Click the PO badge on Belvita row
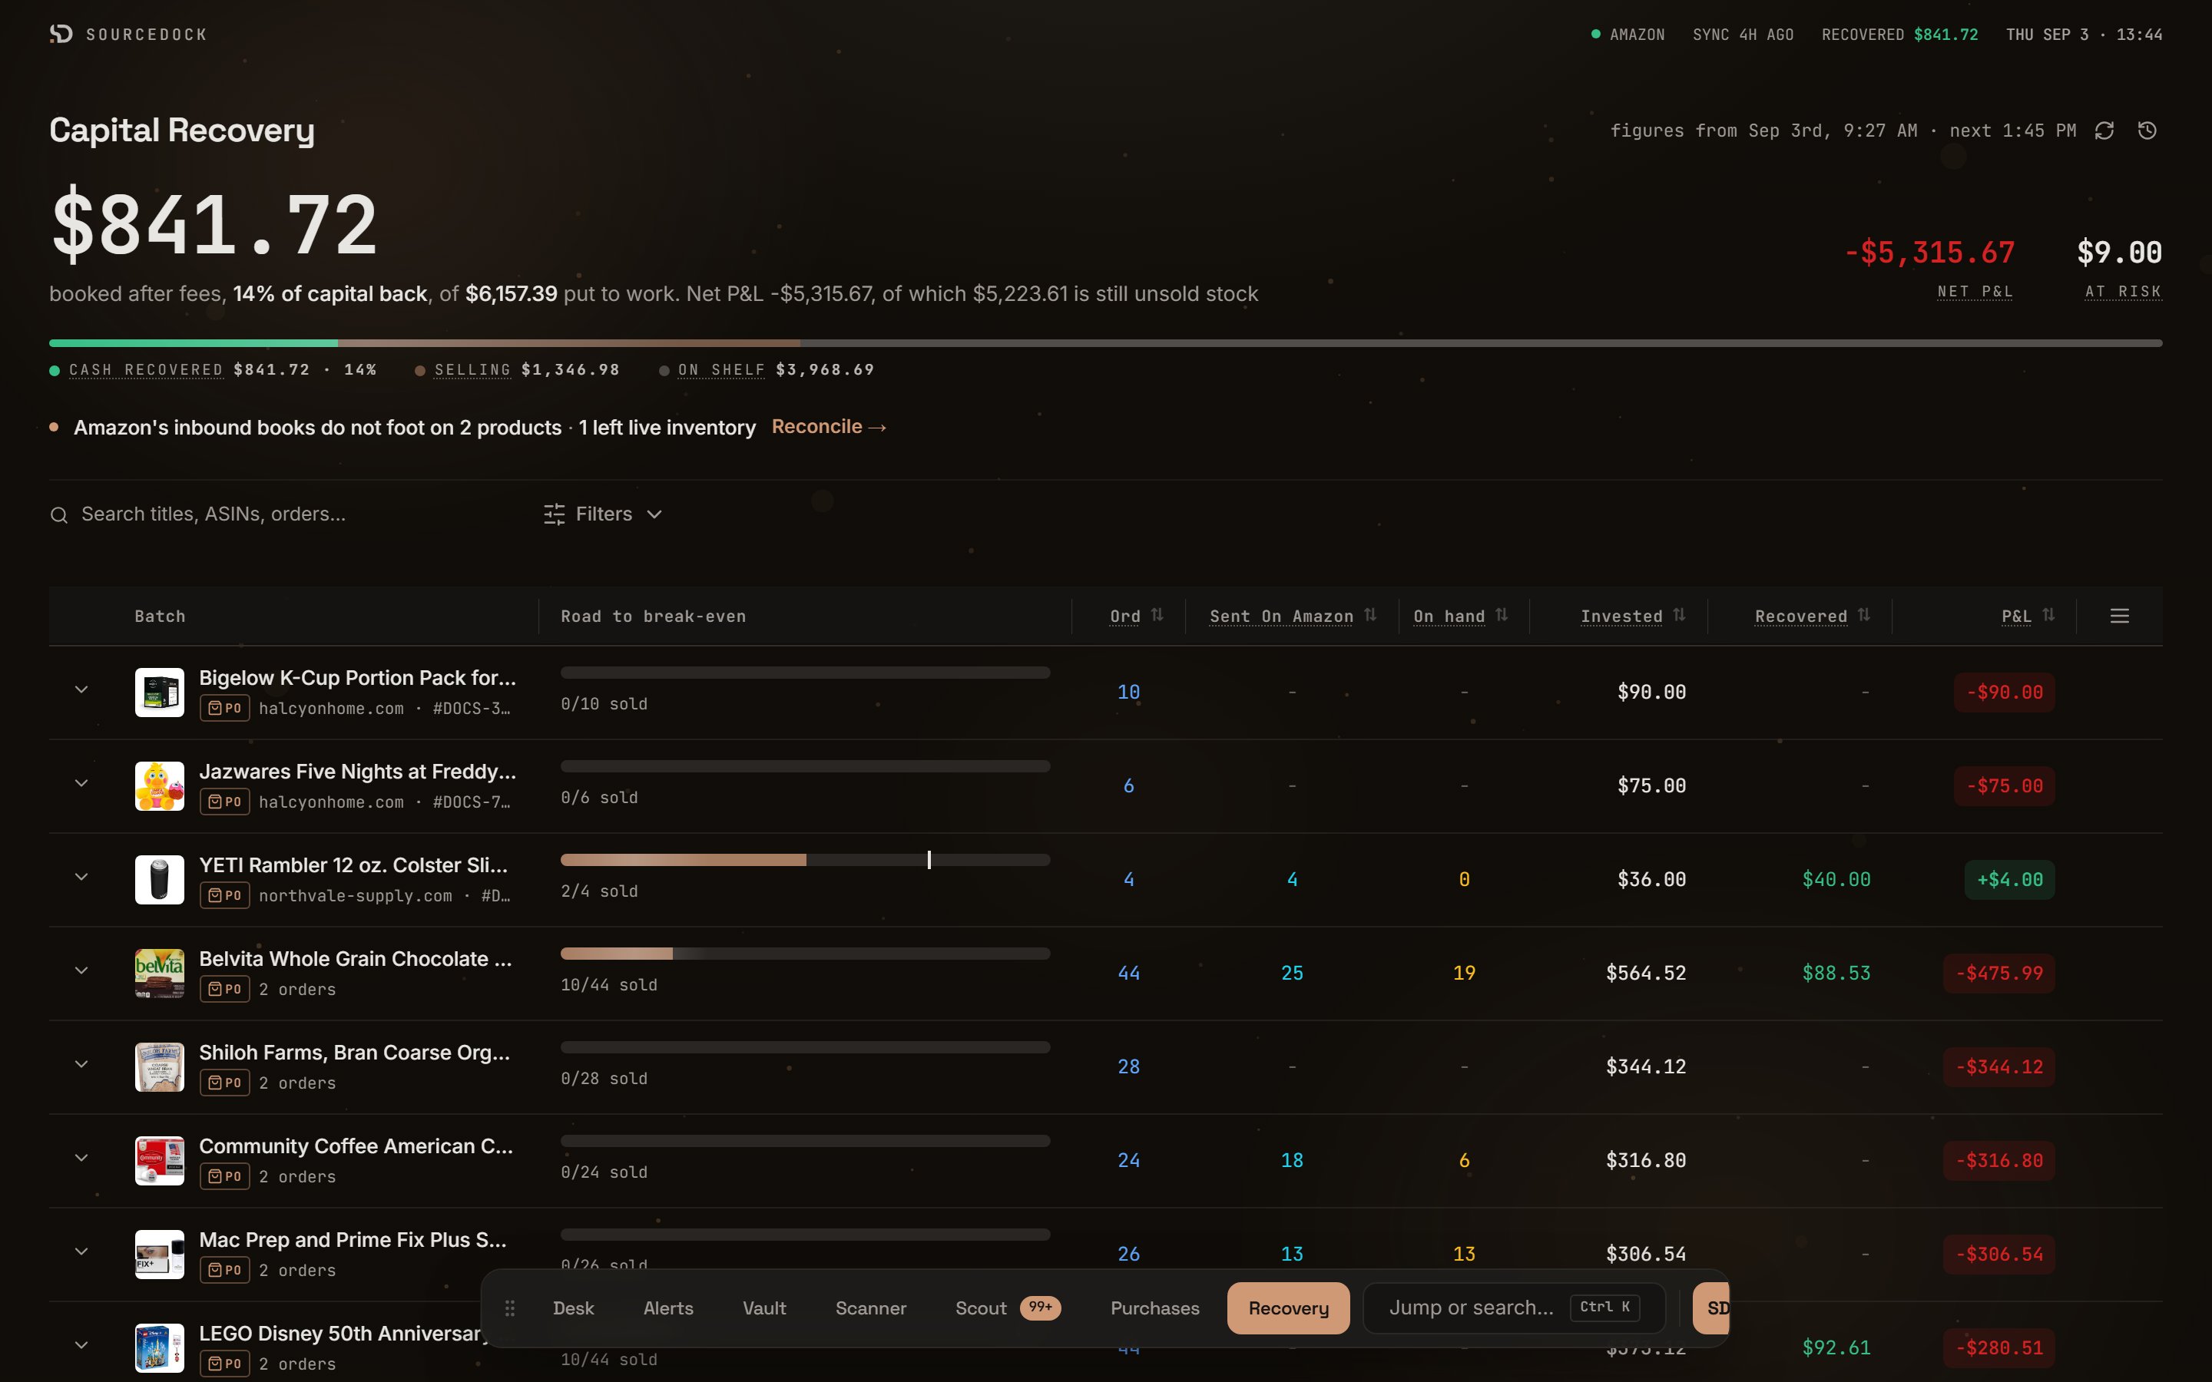The width and height of the screenshot is (2212, 1382). (x=224, y=989)
